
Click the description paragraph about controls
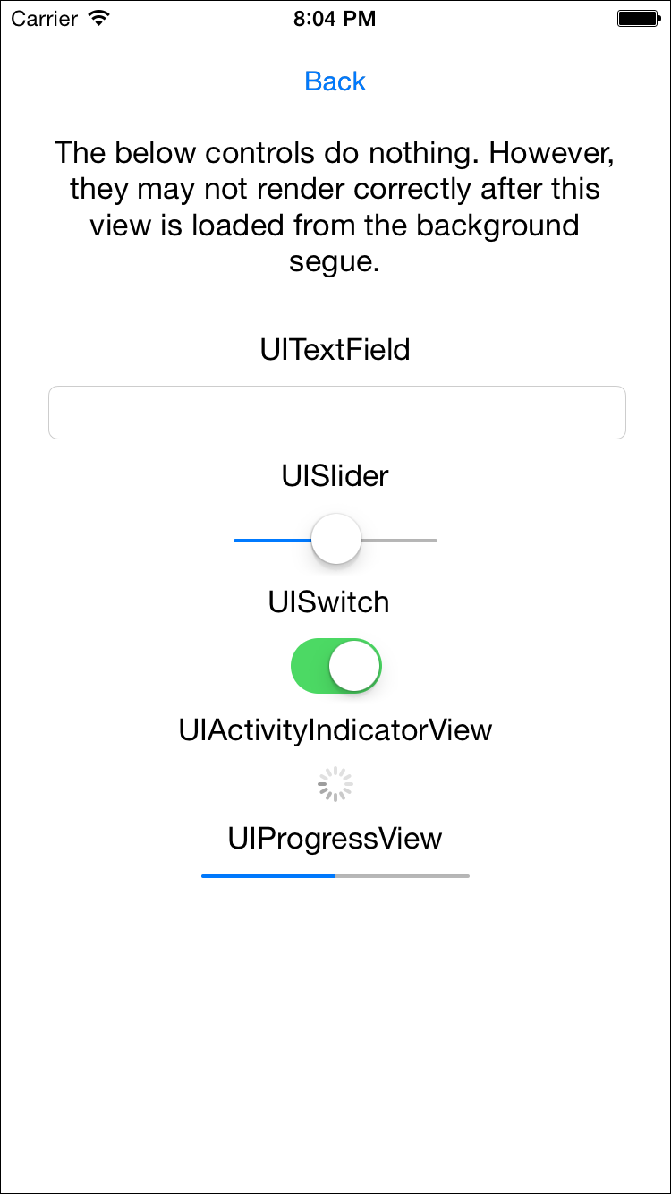point(335,208)
